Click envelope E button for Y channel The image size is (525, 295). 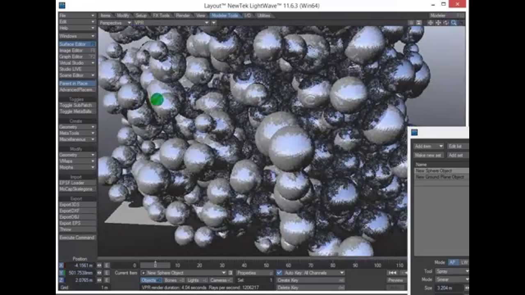tap(107, 273)
